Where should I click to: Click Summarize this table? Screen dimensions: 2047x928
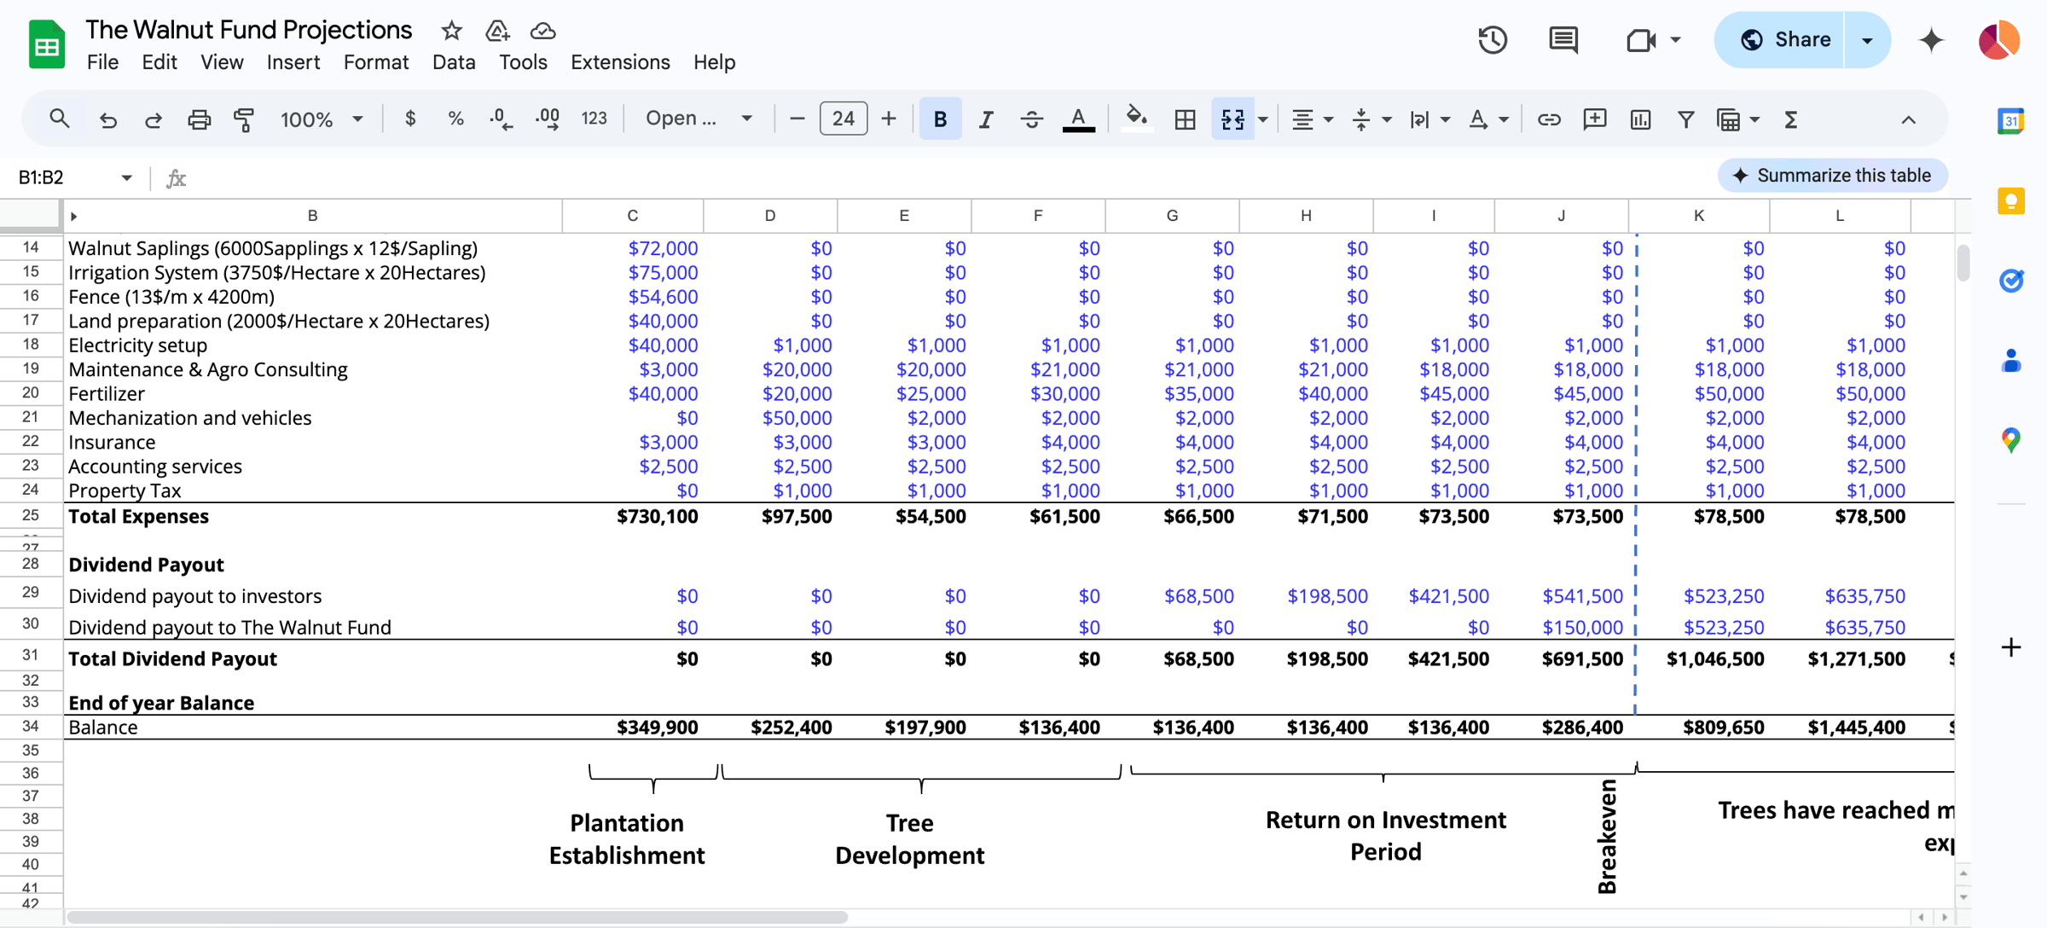tap(1833, 176)
